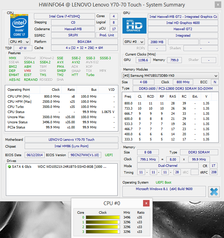Screen dimensions: 224x238
Task: Click the cache 4 x (32 + 32 + 256) + 6M field
Action: pos(84,48)
